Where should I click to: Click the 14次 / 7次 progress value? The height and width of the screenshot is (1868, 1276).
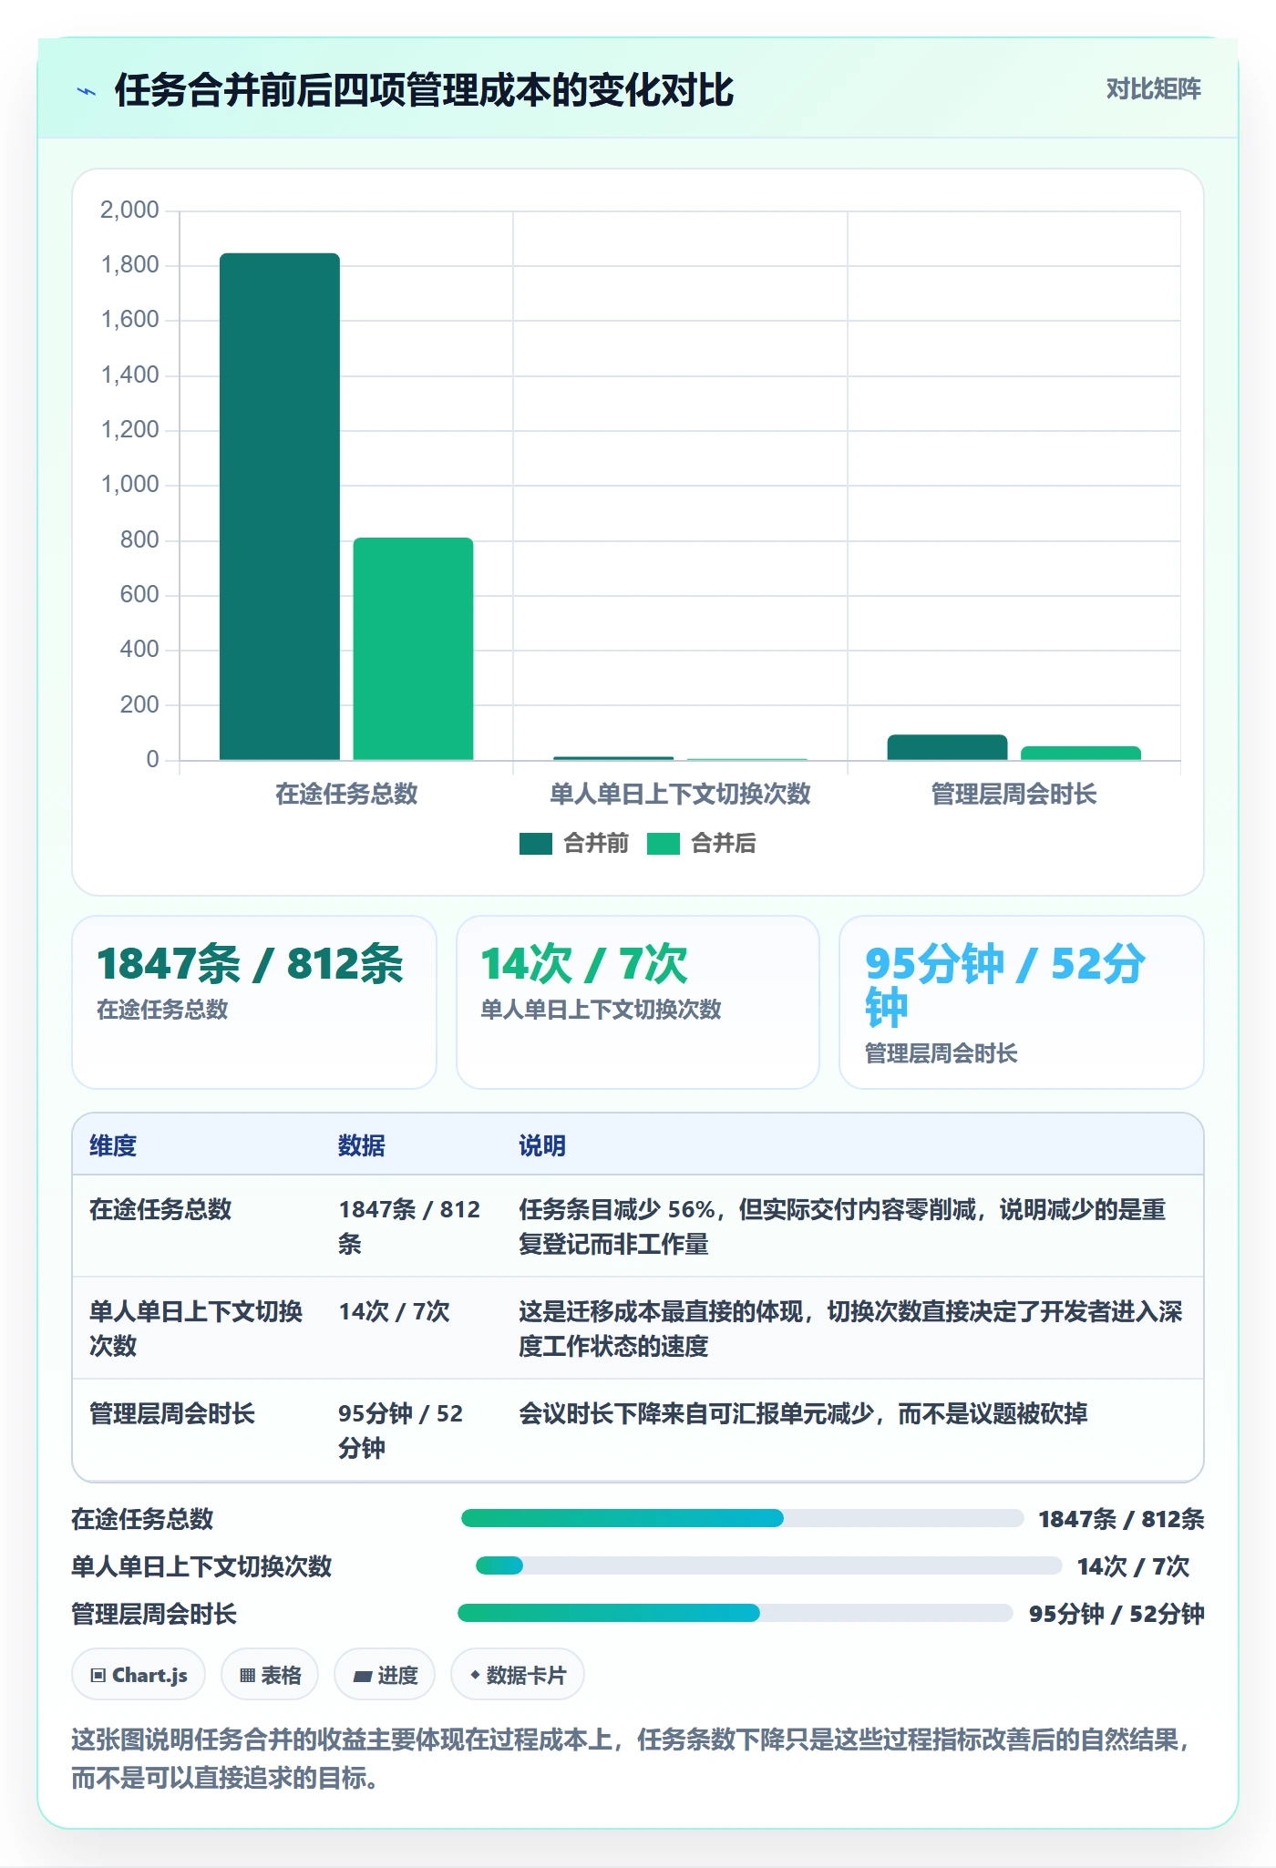click(1134, 1566)
